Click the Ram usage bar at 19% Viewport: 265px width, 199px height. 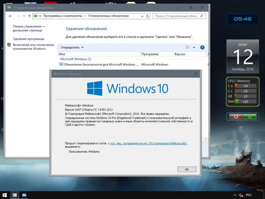[x=245, y=101]
